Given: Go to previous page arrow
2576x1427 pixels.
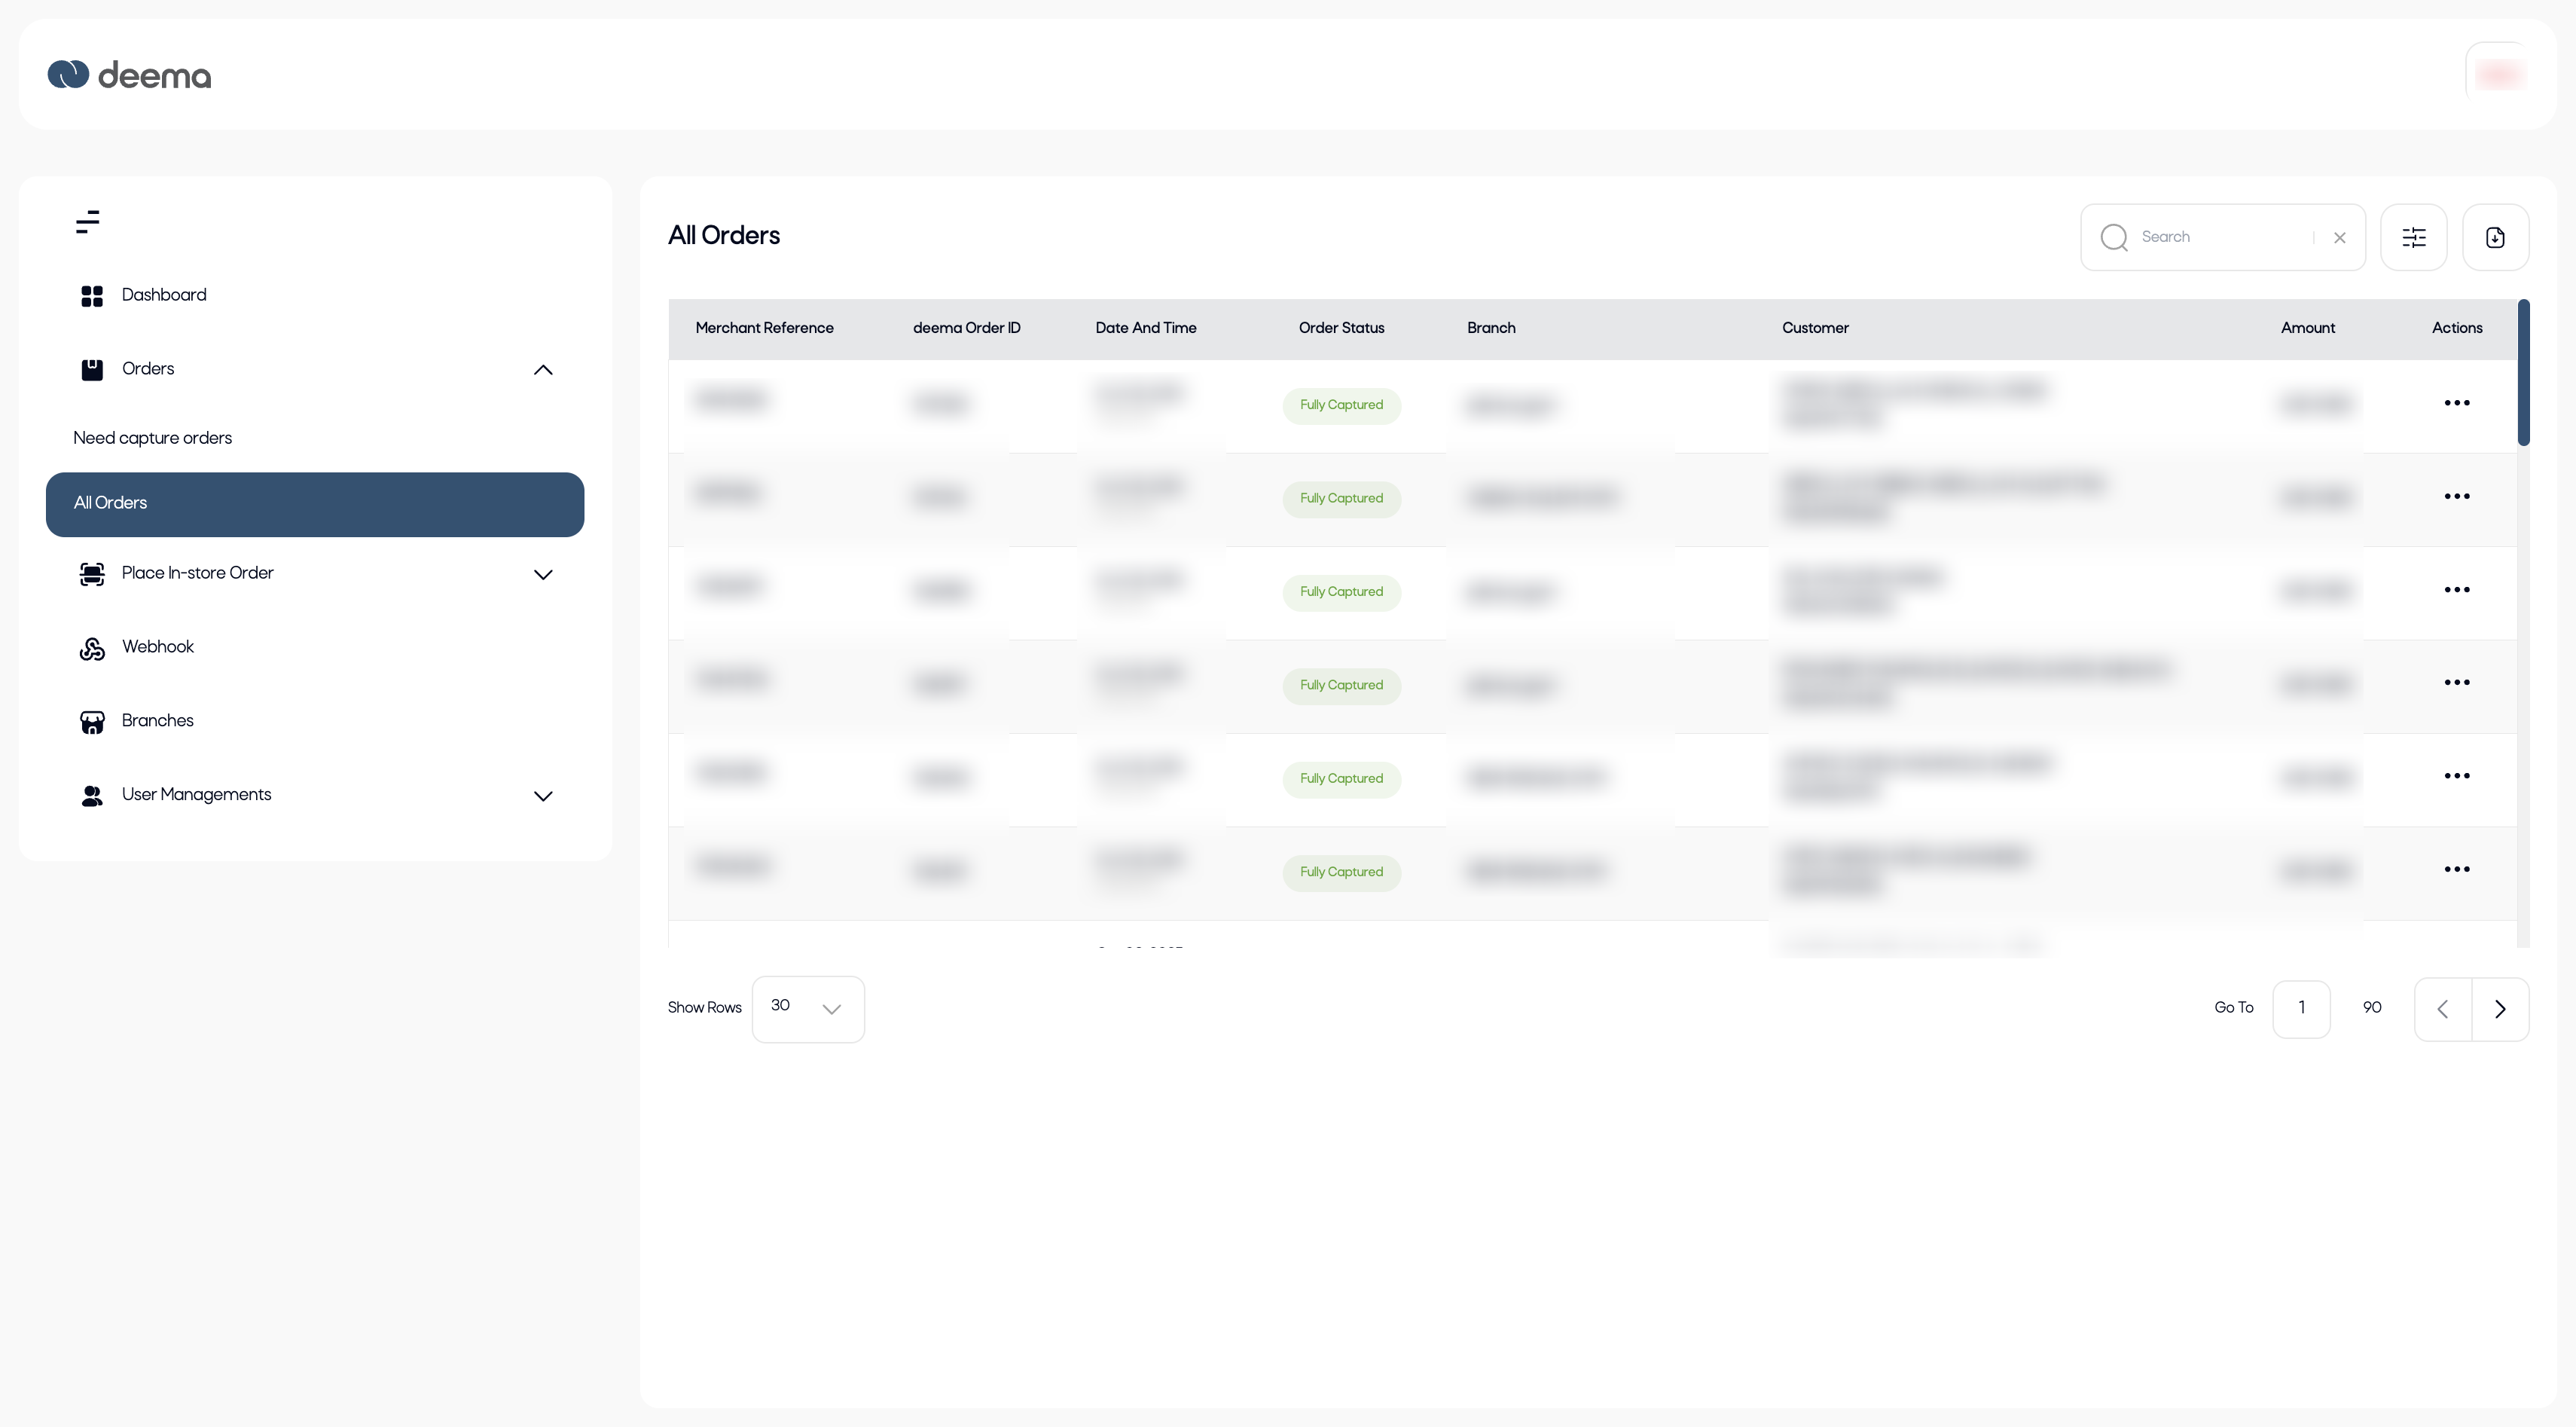Looking at the screenshot, I should [x=2442, y=1009].
